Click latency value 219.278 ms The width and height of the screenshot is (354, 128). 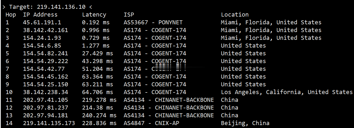[x=99, y=100]
